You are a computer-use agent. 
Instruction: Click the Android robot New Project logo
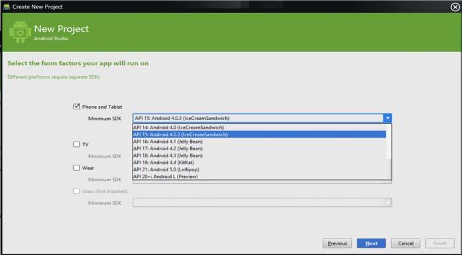tap(20, 32)
